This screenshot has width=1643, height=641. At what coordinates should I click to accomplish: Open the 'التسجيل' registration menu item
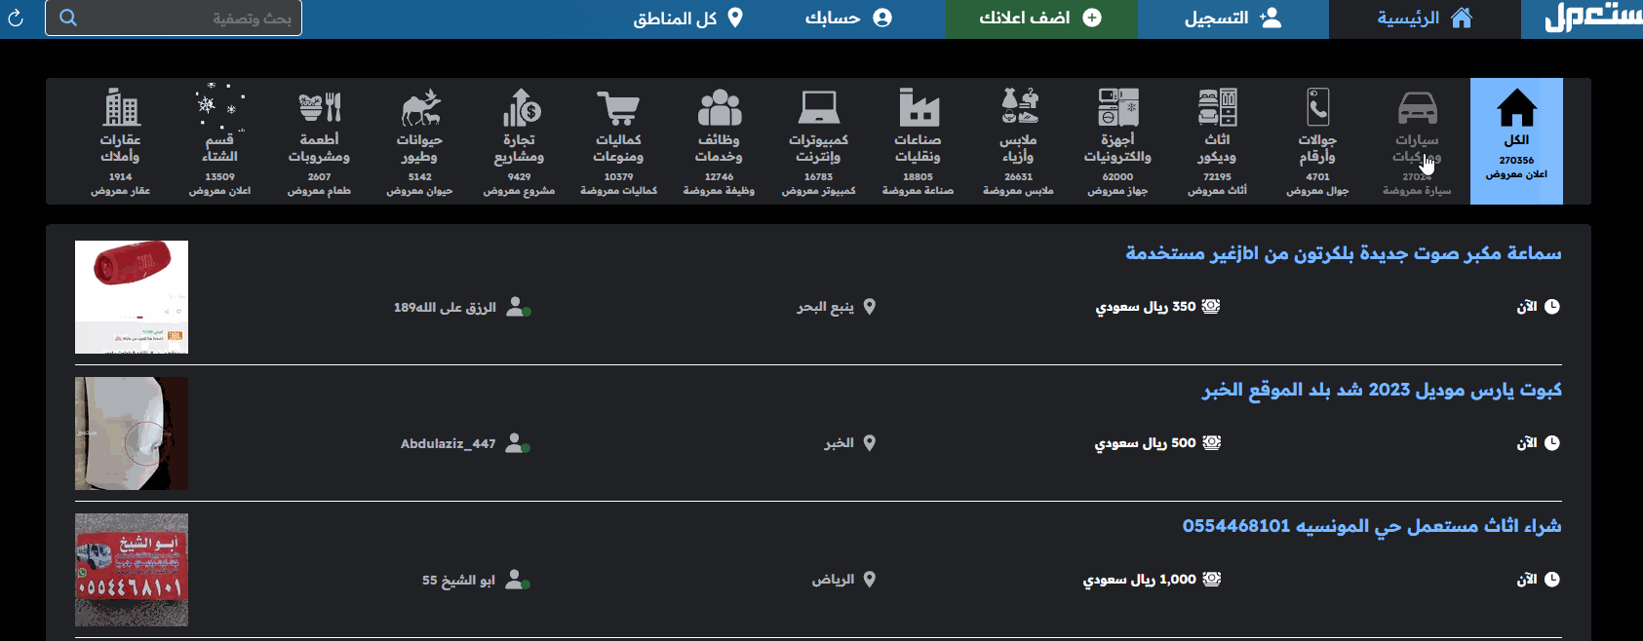pos(1232,19)
